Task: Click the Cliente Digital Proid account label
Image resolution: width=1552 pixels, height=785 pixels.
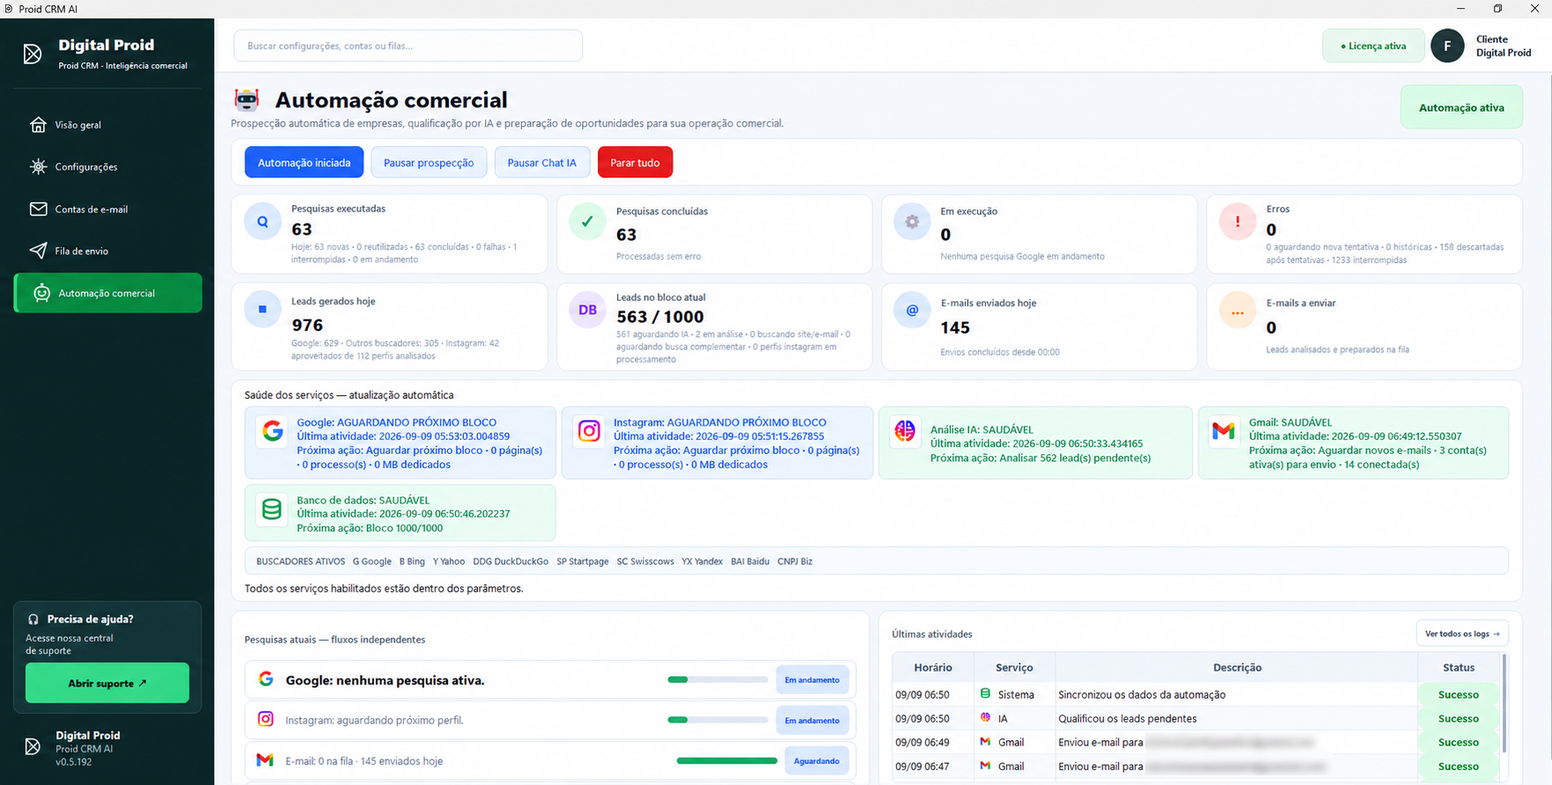Action: (x=1504, y=46)
